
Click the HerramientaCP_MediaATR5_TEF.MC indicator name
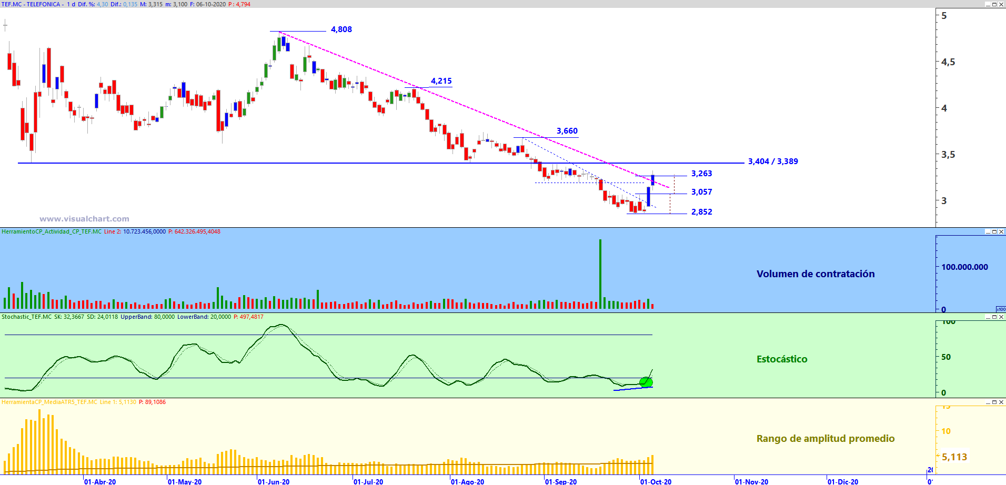coord(49,402)
